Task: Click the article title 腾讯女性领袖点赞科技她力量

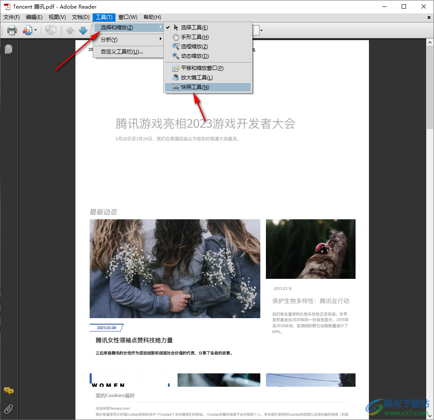Action: tap(134, 340)
